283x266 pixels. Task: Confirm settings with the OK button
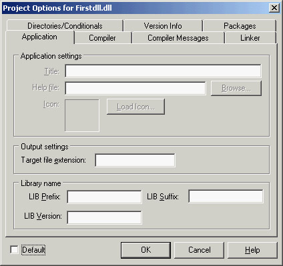pos(146,250)
